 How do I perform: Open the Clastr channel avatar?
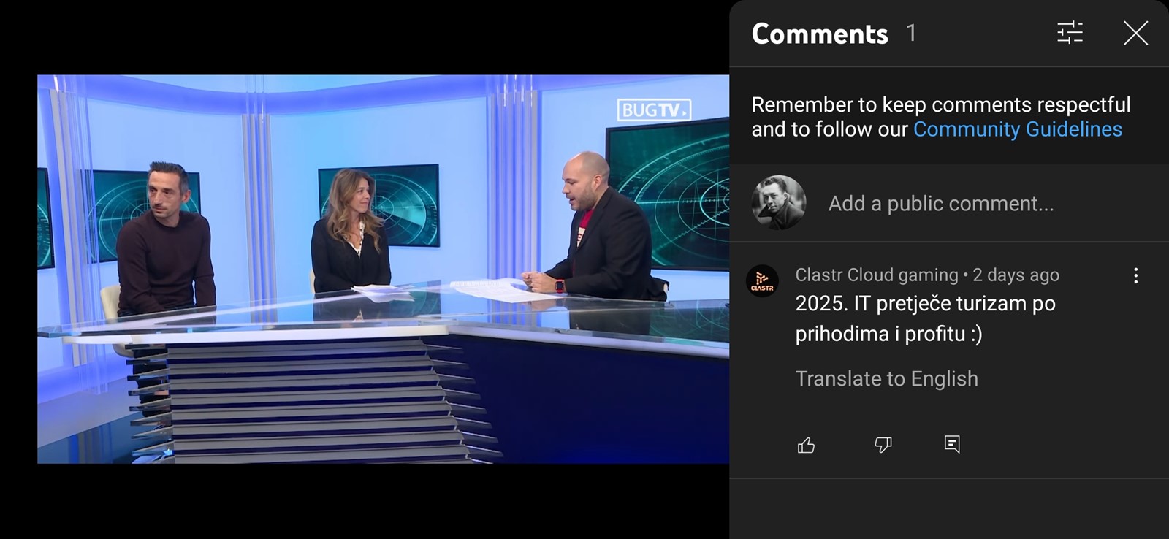(762, 281)
